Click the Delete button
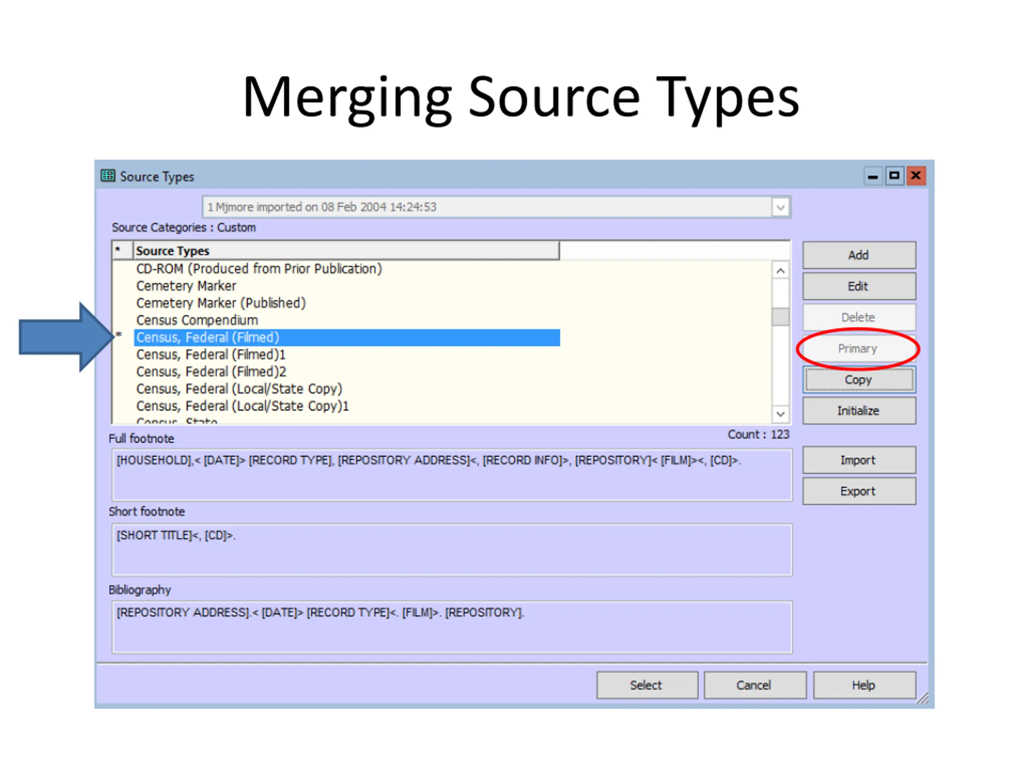Image resolution: width=1028 pixels, height=771 pixels. pyautogui.click(x=859, y=317)
